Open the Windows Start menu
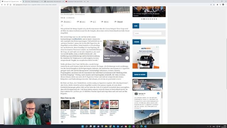This screenshot has width=227, height=128. (x=83, y=127)
